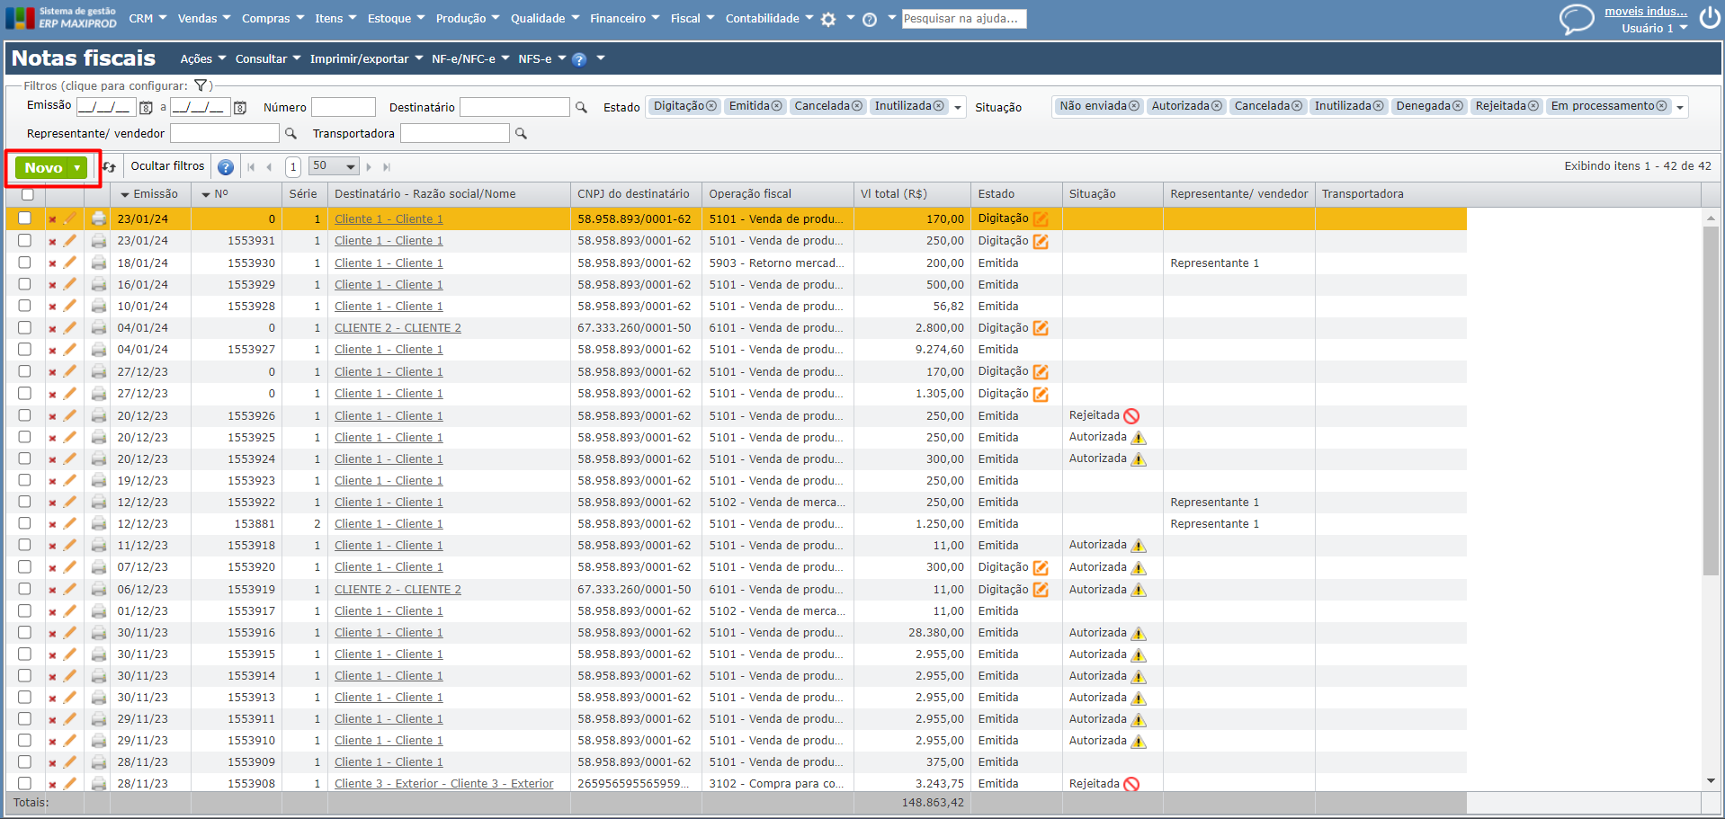Click search magnifier next to Destinatário field
The height and width of the screenshot is (819, 1725).
click(x=581, y=108)
